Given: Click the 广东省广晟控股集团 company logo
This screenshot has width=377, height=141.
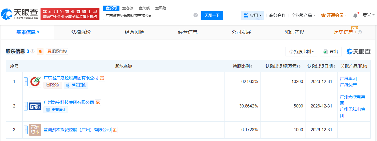Looking at the screenshot, I should pos(35,82).
